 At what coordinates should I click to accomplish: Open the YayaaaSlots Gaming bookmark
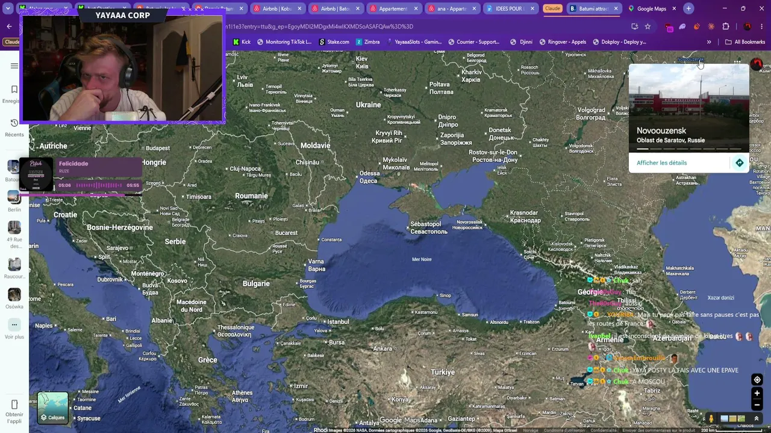414,42
